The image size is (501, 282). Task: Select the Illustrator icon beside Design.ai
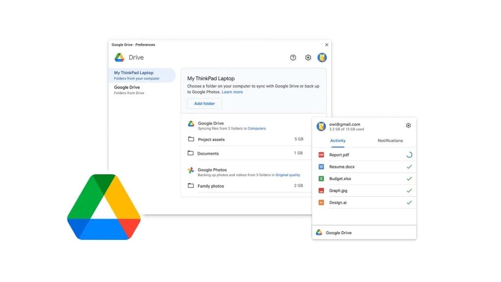(x=322, y=202)
